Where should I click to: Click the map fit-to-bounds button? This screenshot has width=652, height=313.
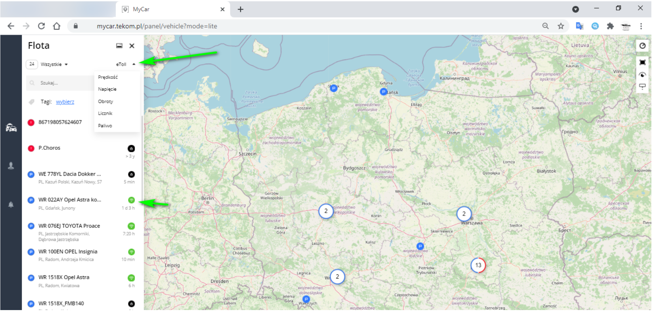click(642, 62)
